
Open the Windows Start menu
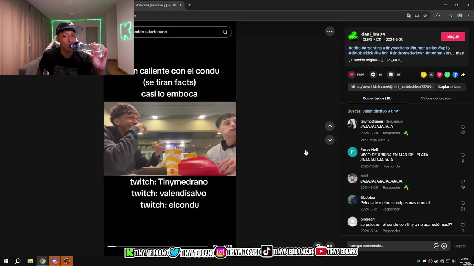(6, 261)
